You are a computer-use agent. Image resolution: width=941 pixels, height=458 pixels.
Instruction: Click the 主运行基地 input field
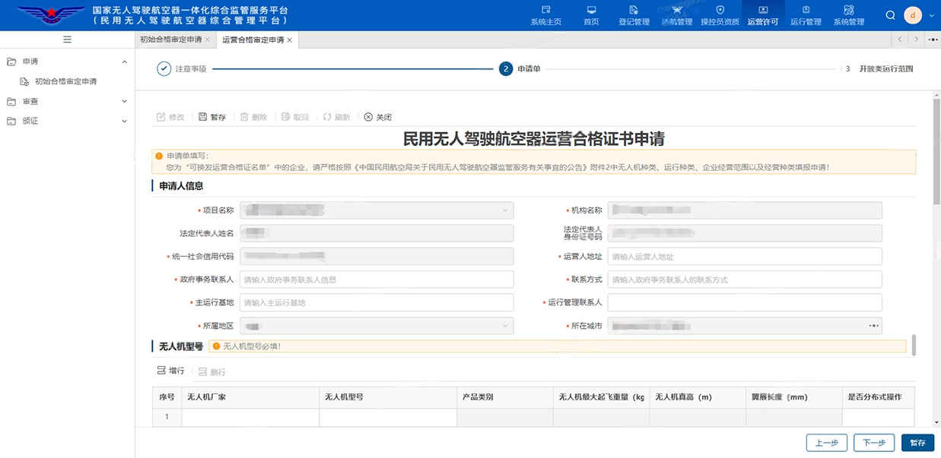(377, 302)
